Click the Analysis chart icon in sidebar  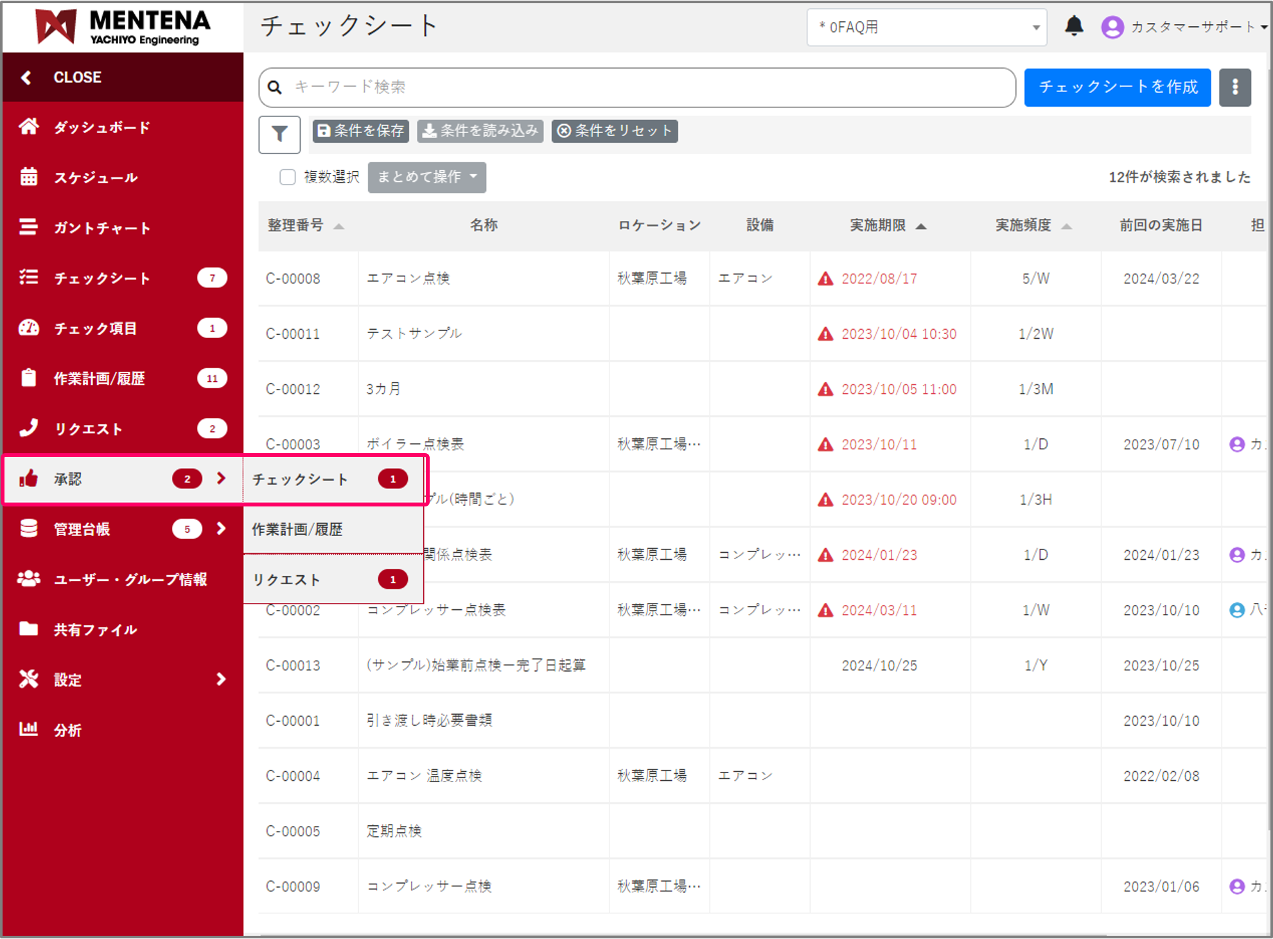tap(29, 729)
